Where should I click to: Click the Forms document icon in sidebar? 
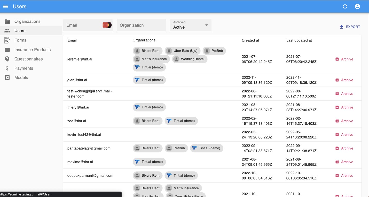[7, 40]
